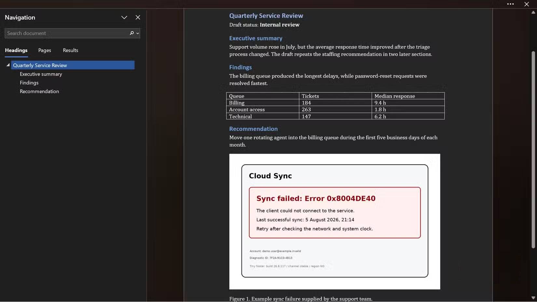This screenshot has width=537, height=302.
Task: Switch to the Results tab
Action: coord(71,50)
